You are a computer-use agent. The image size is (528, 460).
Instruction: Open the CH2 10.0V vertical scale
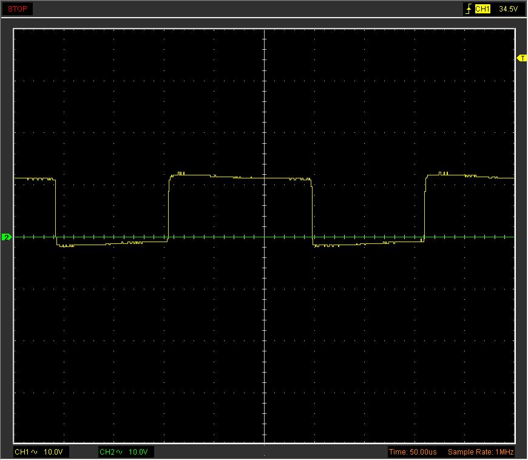[x=138, y=452]
